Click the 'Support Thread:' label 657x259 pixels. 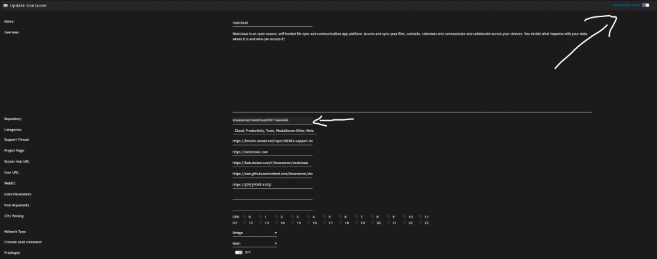(17, 140)
